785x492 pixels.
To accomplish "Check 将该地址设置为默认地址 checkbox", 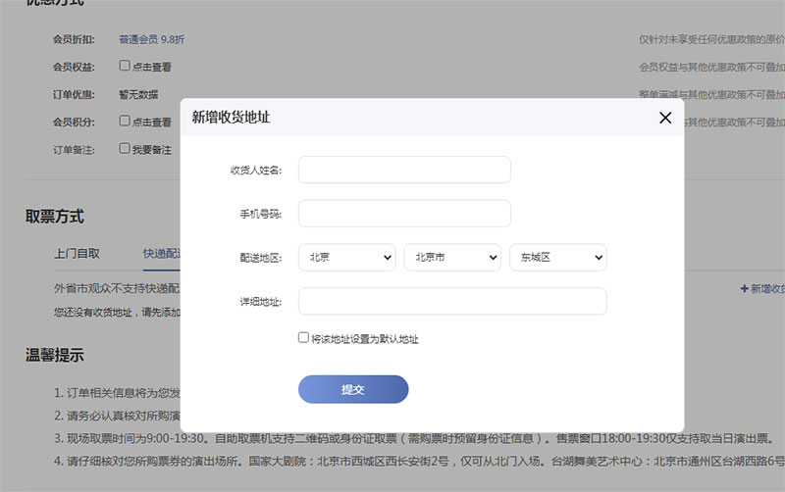I will pyautogui.click(x=304, y=338).
